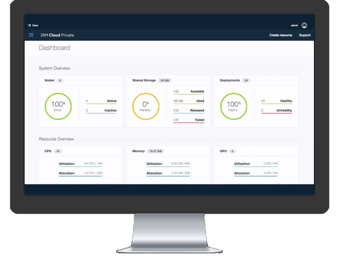Click the Create resource button
Image resolution: width=340 pixels, height=258 pixels.
point(281,35)
